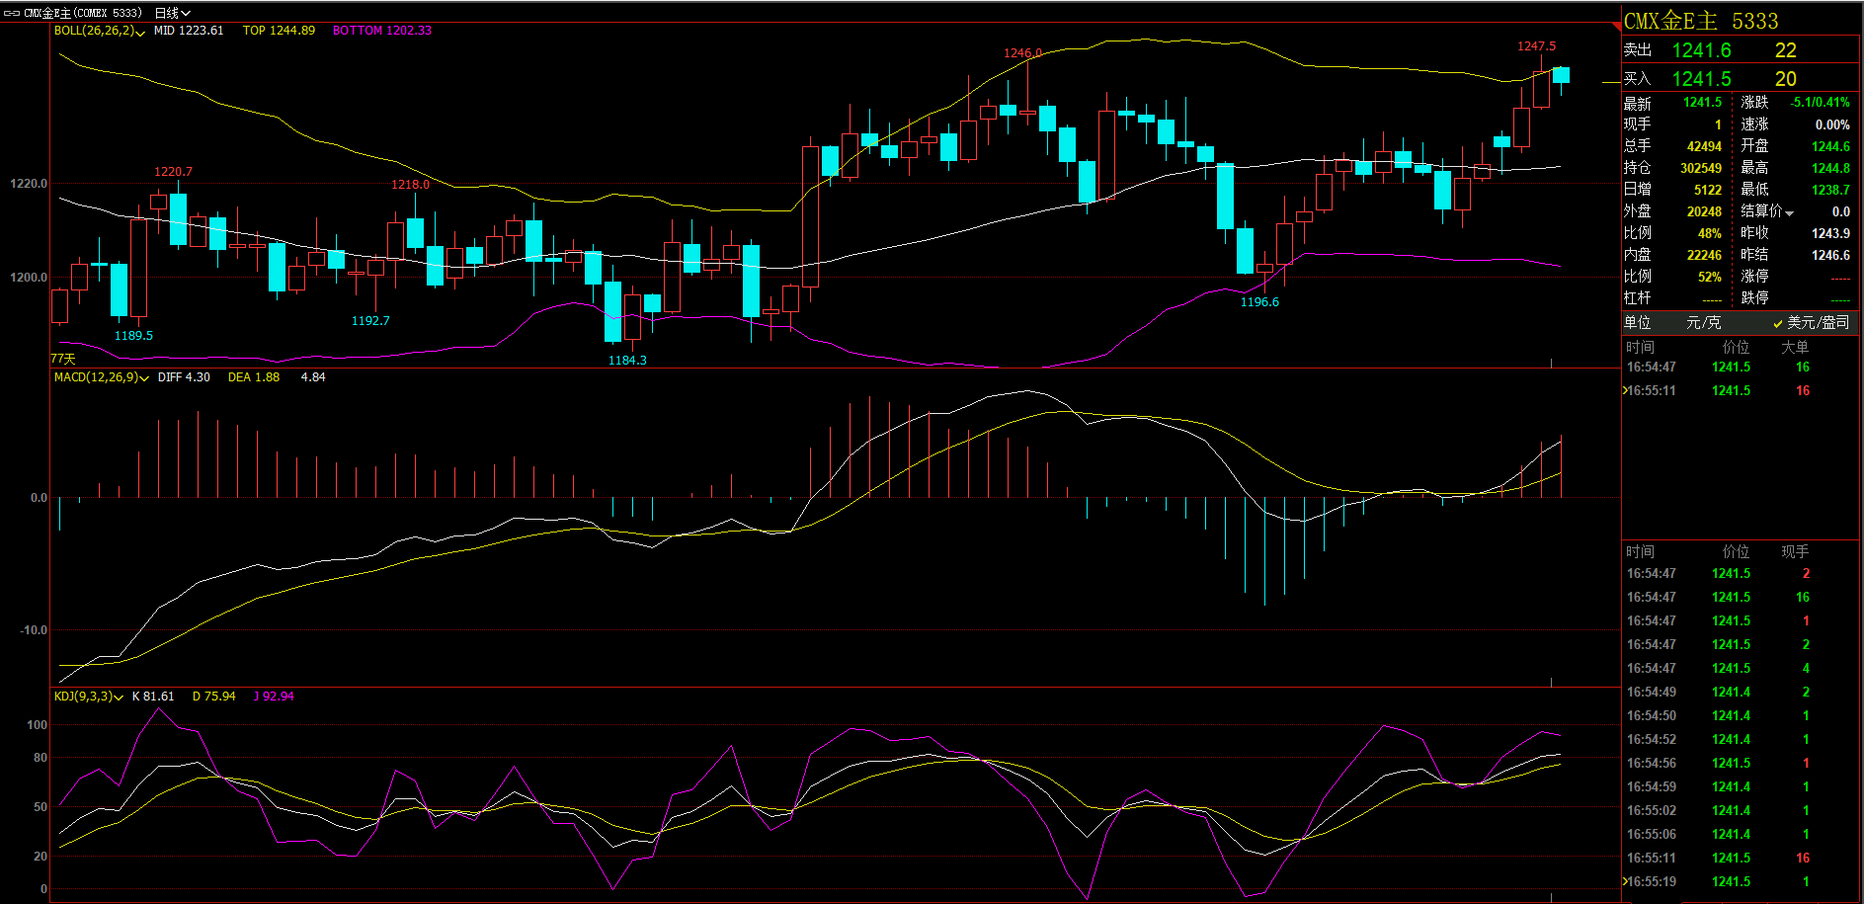The image size is (1864, 904).
Task: Click the 开盘 value 1244.6
Action: 1831,146
